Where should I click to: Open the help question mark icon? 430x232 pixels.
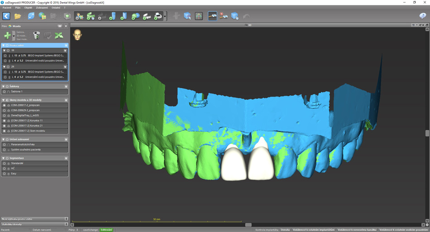coord(423,16)
